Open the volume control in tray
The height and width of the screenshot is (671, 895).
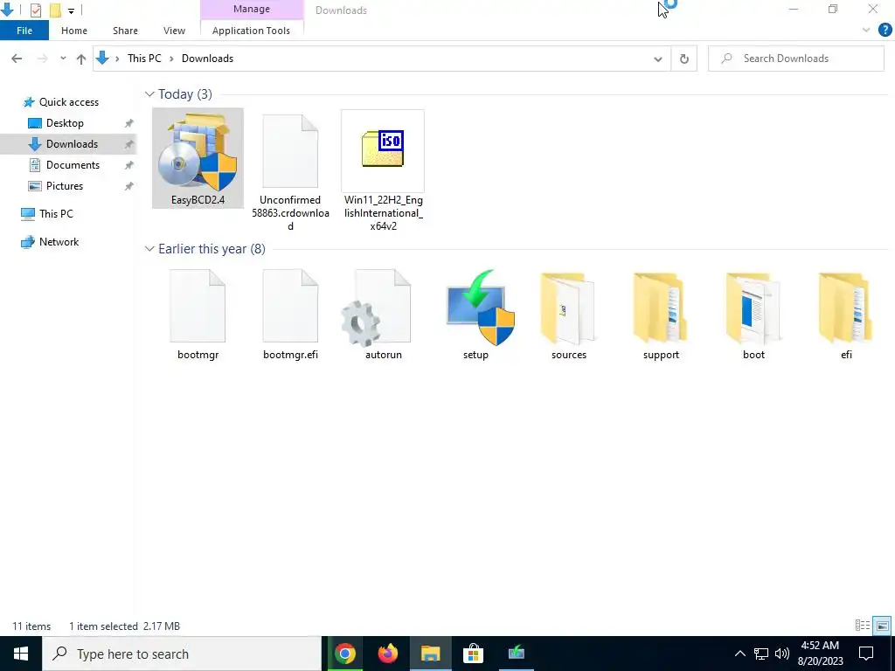(x=782, y=654)
